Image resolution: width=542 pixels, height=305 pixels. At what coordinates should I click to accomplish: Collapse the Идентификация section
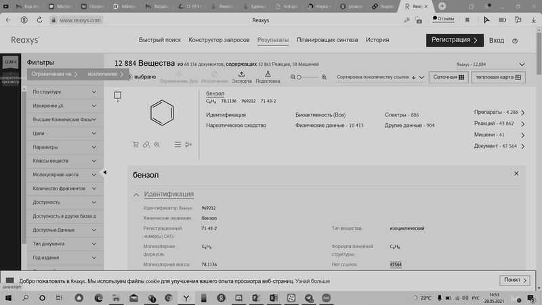click(x=136, y=195)
